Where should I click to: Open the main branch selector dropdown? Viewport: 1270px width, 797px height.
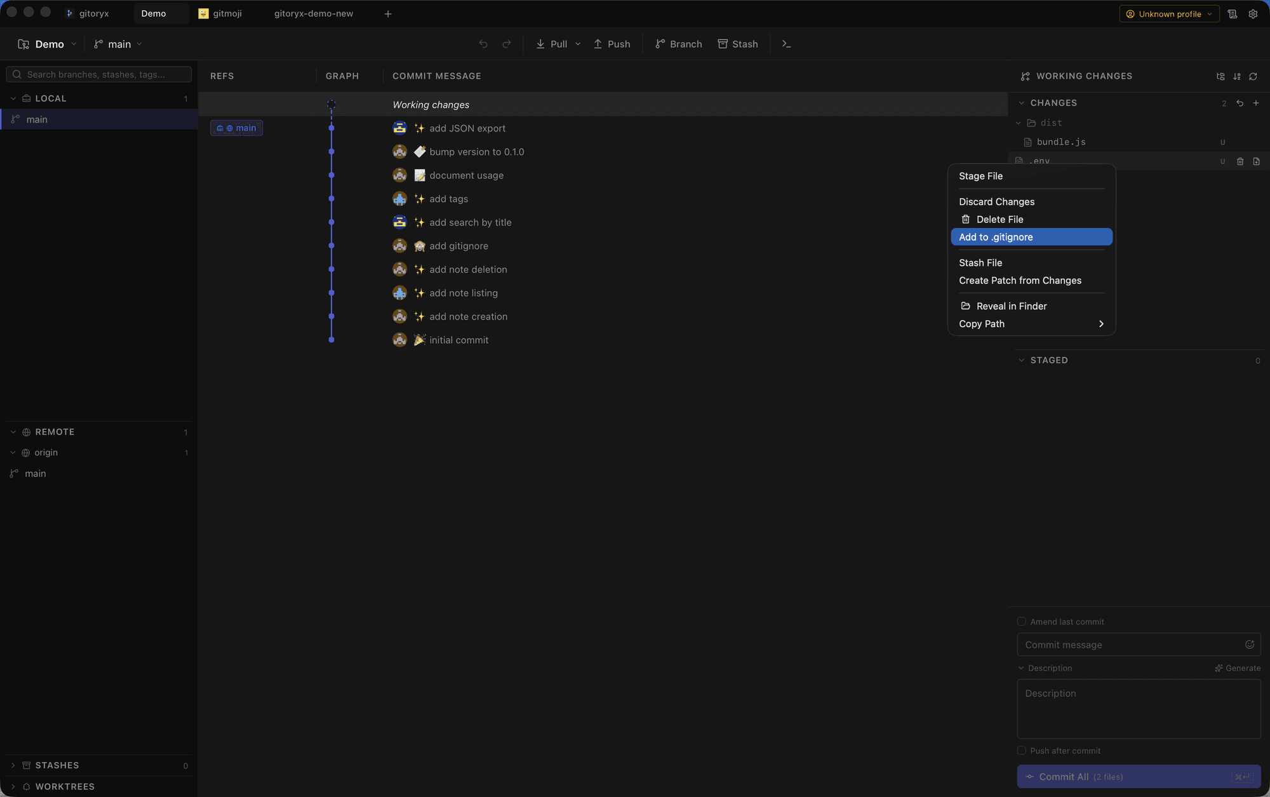coord(118,44)
